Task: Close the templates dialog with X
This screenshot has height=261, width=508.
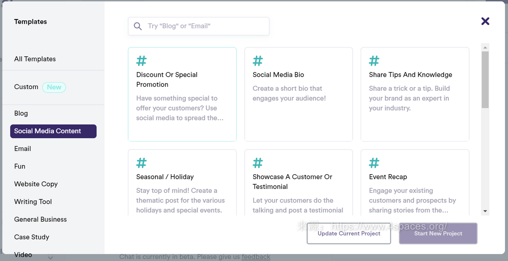Action: click(x=485, y=21)
